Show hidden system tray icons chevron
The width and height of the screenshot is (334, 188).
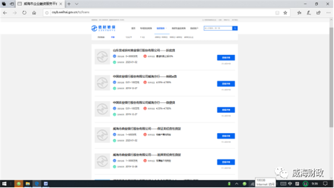(x=236, y=184)
